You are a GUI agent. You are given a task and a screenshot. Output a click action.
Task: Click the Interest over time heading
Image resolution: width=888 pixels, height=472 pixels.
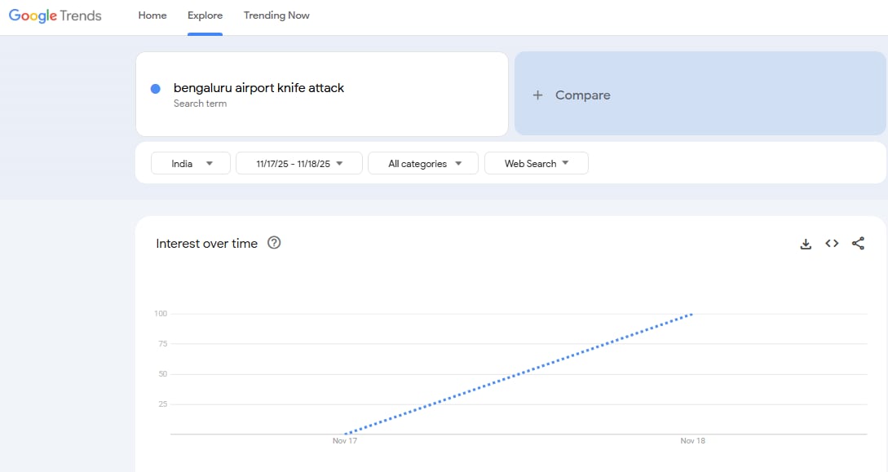point(206,244)
